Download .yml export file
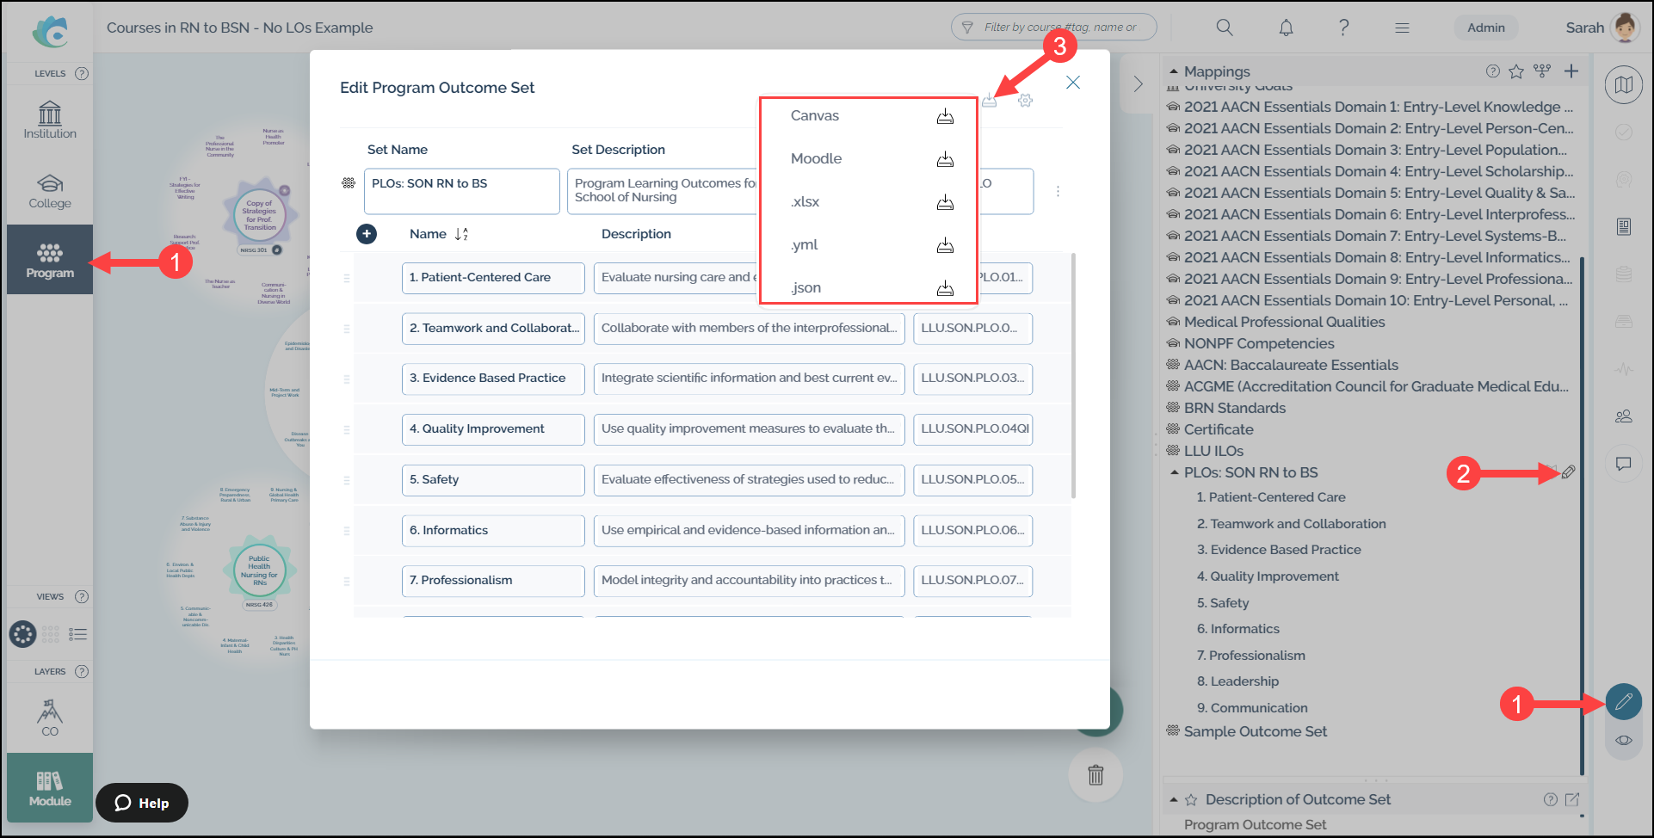This screenshot has height=838, width=1654. click(945, 245)
